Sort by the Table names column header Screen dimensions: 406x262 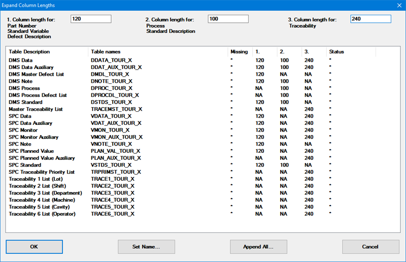(x=106, y=52)
